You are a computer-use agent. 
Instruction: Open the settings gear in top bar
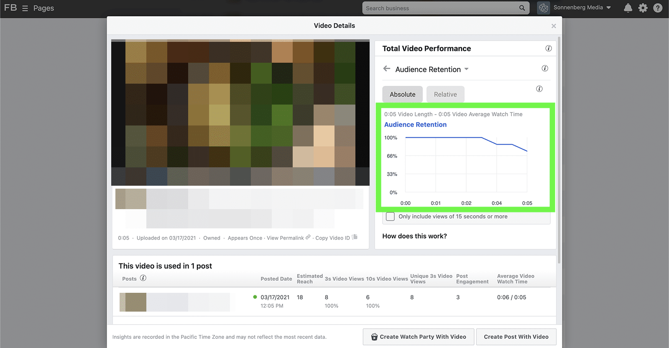coord(643,8)
